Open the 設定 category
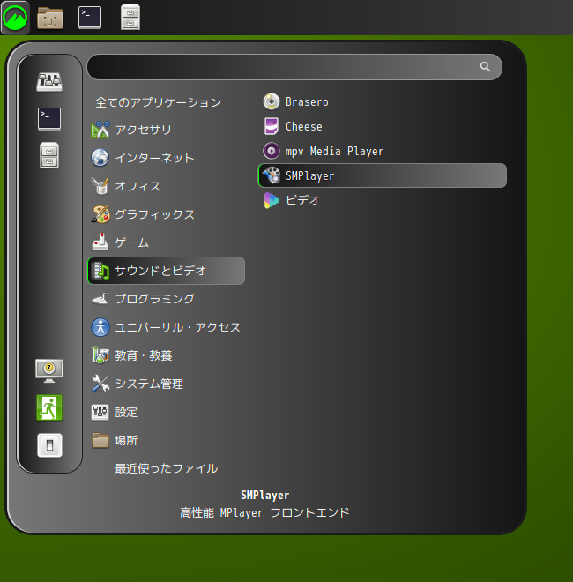Image resolution: width=573 pixels, height=582 pixels. [167, 412]
